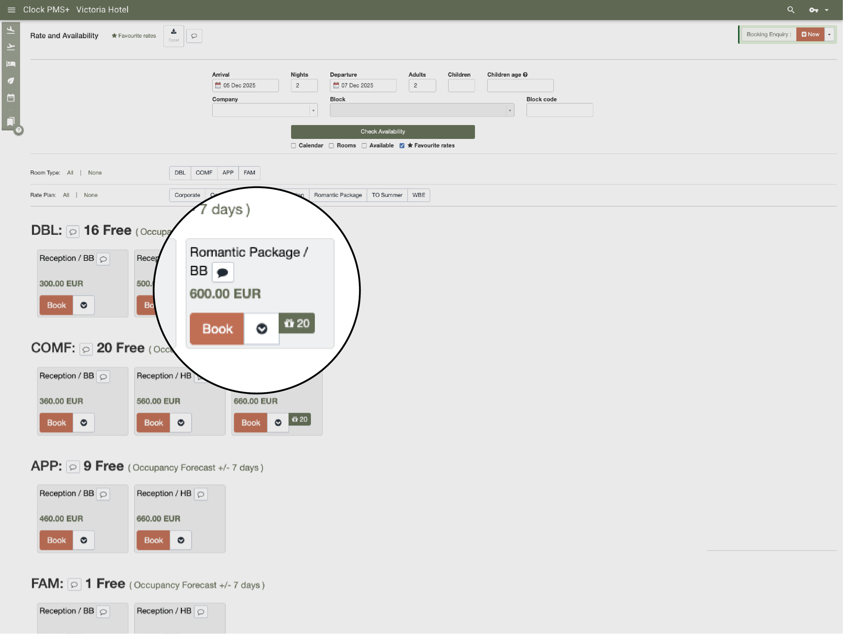Image resolution: width=843 pixels, height=634 pixels.
Task: Open the Arrivals (plane landing) sidebar icon
Action: tap(11, 29)
